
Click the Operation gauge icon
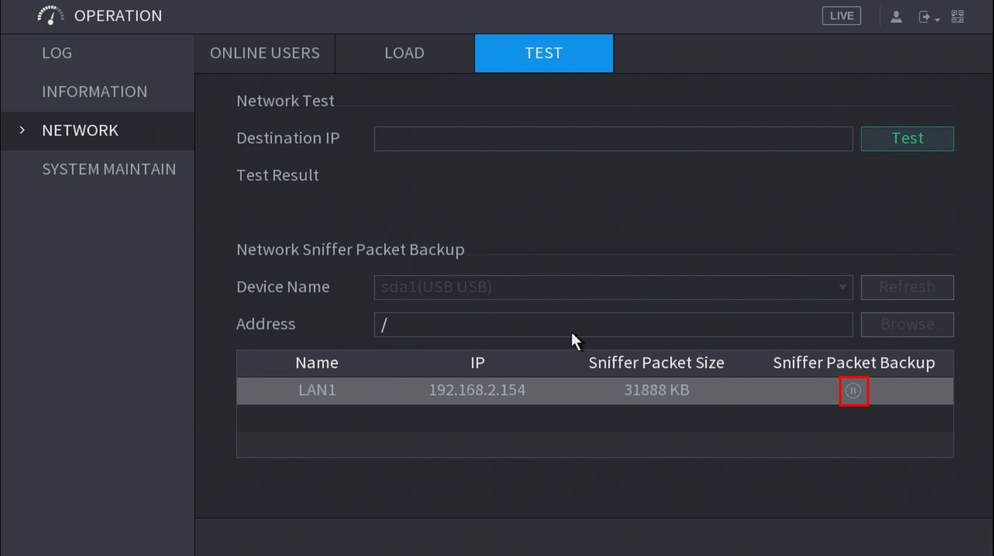[x=50, y=16]
